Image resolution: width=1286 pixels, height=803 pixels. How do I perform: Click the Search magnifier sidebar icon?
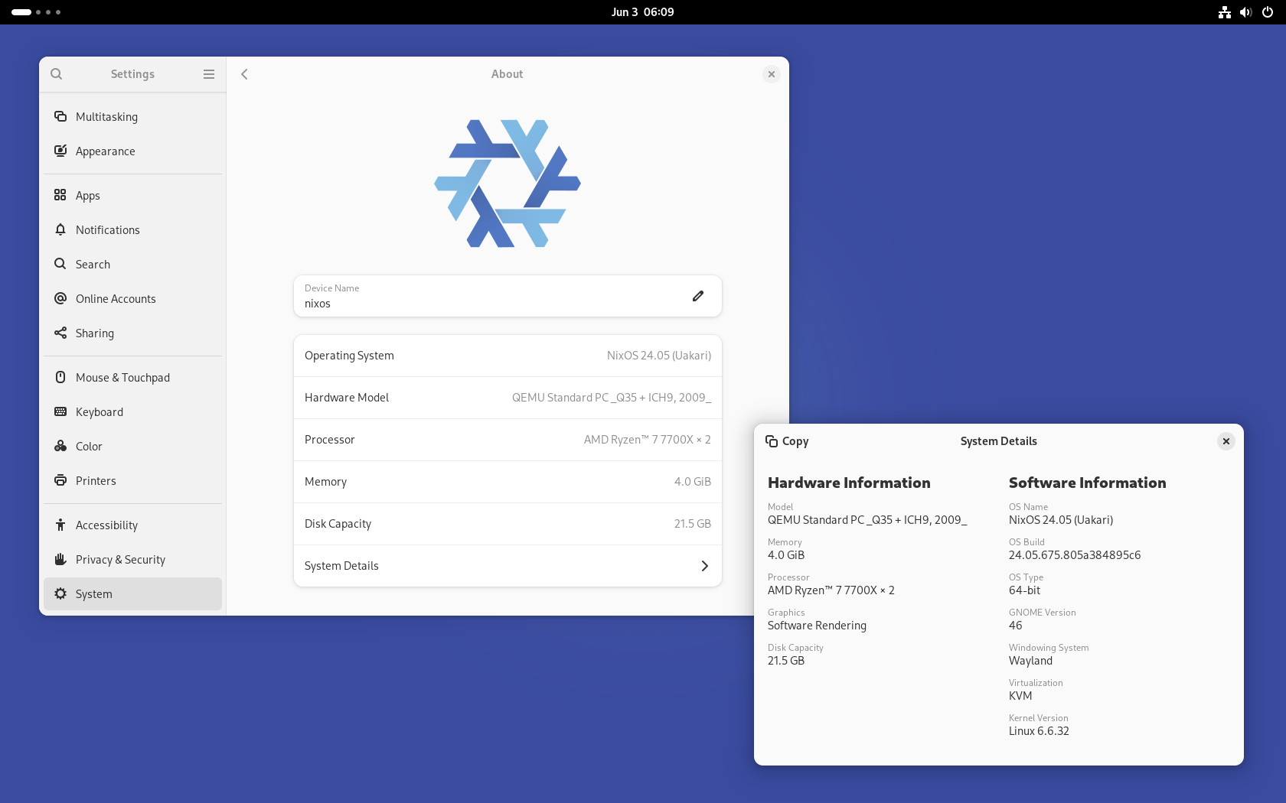tap(60, 264)
